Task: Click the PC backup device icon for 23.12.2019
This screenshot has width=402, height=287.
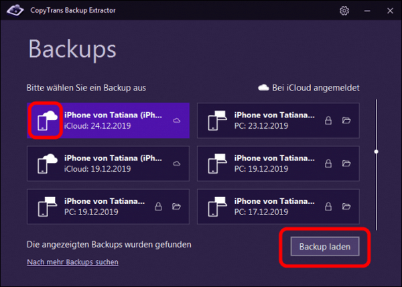Action: [x=217, y=121]
